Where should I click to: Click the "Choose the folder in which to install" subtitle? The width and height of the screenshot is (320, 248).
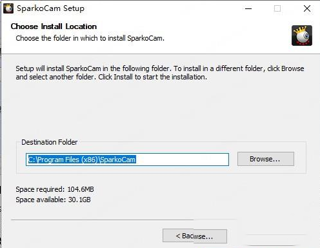coord(90,38)
